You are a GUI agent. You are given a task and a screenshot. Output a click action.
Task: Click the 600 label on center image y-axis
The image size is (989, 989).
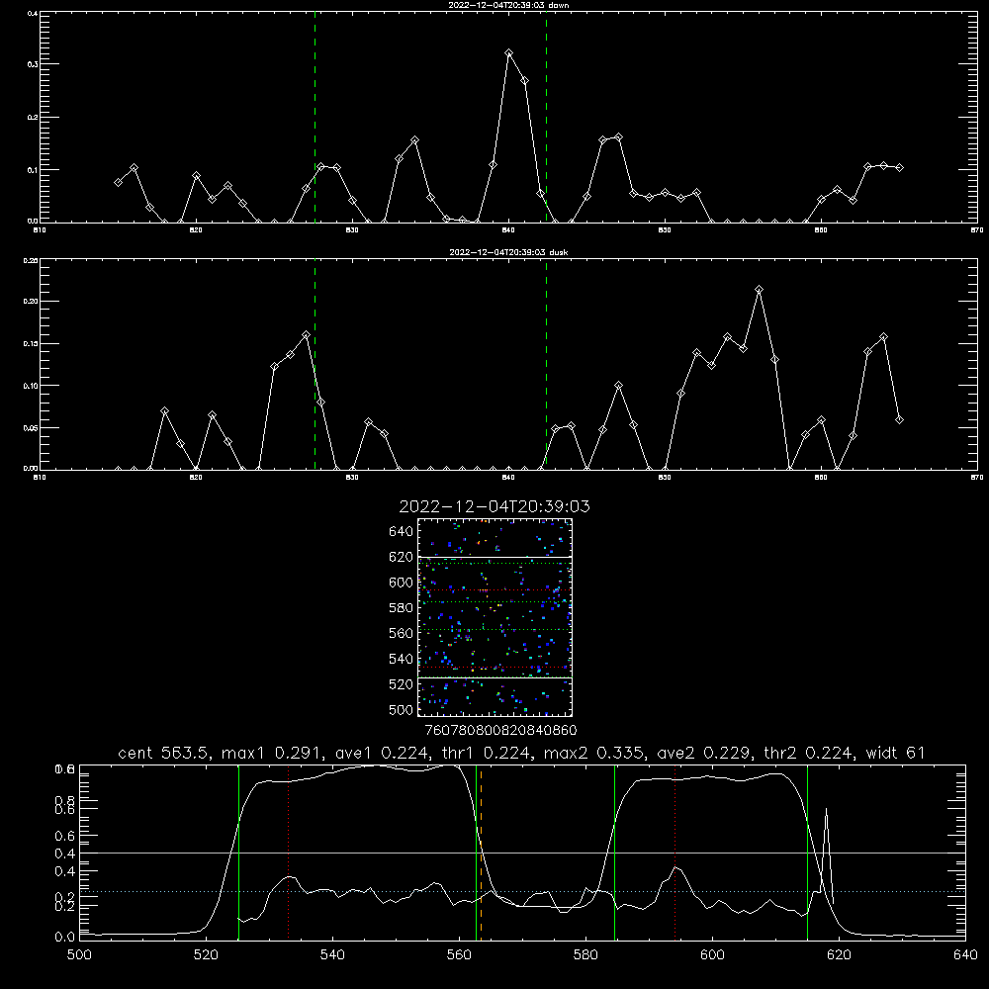[x=402, y=583]
